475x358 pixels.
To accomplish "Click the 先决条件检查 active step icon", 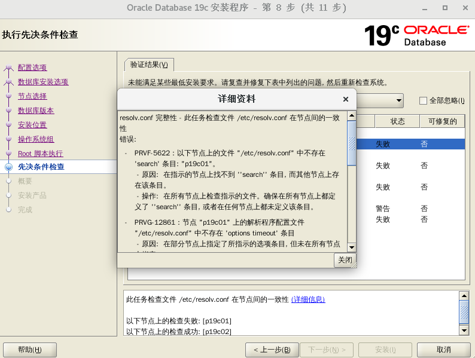I will 9,167.
